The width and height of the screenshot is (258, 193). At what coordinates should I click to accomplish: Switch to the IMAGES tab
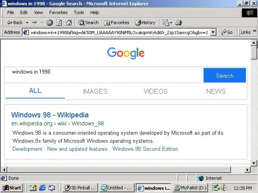pos(95,91)
